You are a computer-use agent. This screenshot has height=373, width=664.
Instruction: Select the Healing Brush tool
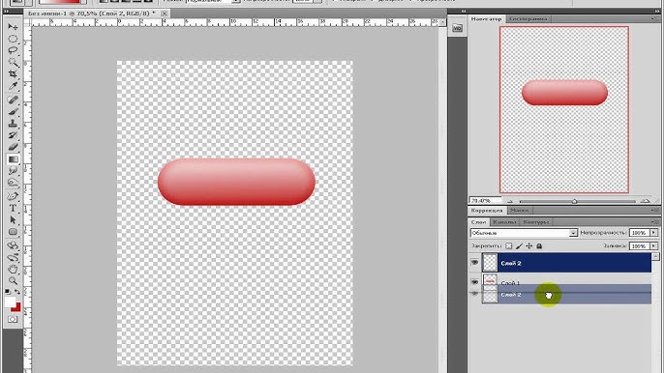(13, 100)
